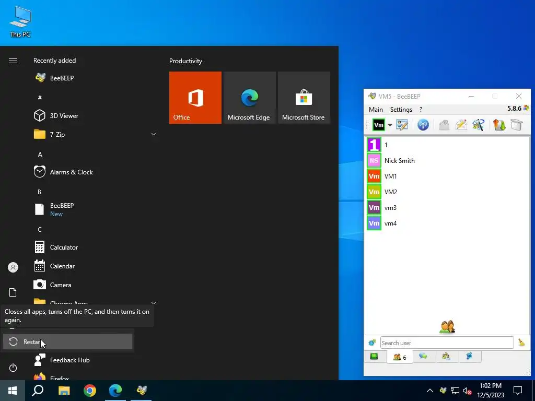Open the edit profile vCard icon
Screen dimensions: 535x401
pos(402,125)
